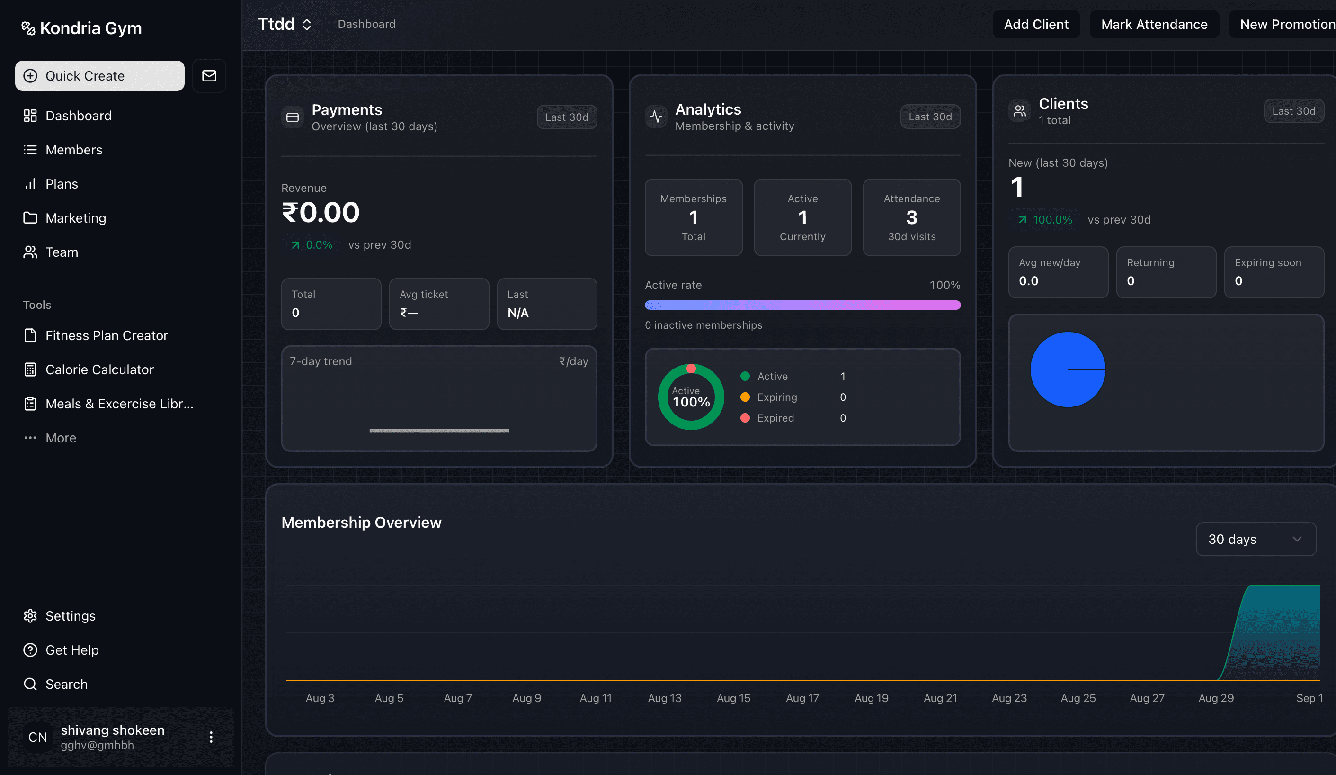Click the Get Help question icon

click(x=30, y=650)
